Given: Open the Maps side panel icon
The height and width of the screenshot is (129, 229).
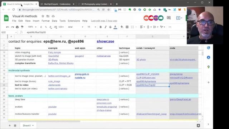Looking at the screenshot, I should (x=208, y=67).
